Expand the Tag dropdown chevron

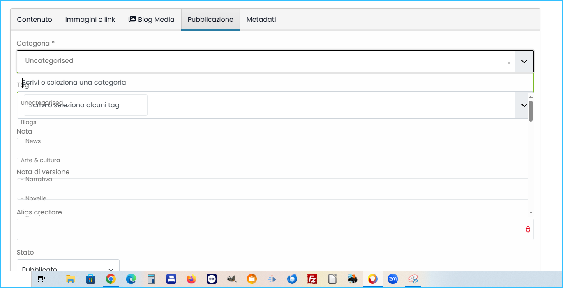click(x=524, y=105)
